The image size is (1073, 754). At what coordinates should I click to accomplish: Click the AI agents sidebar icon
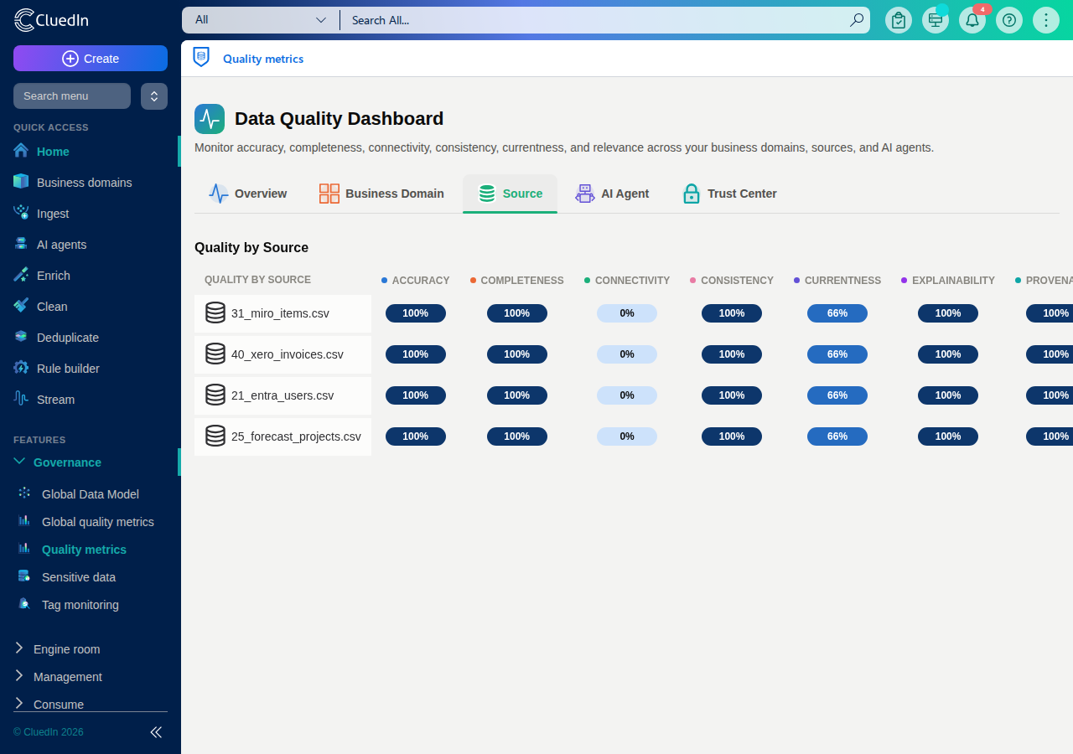click(21, 244)
